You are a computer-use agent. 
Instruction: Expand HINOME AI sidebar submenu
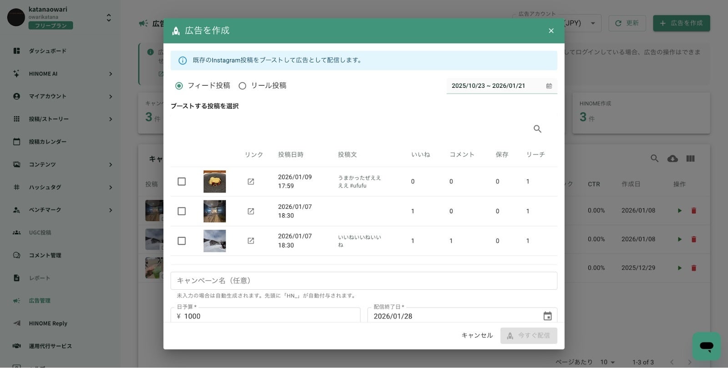pyautogui.click(x=110, y=74)
